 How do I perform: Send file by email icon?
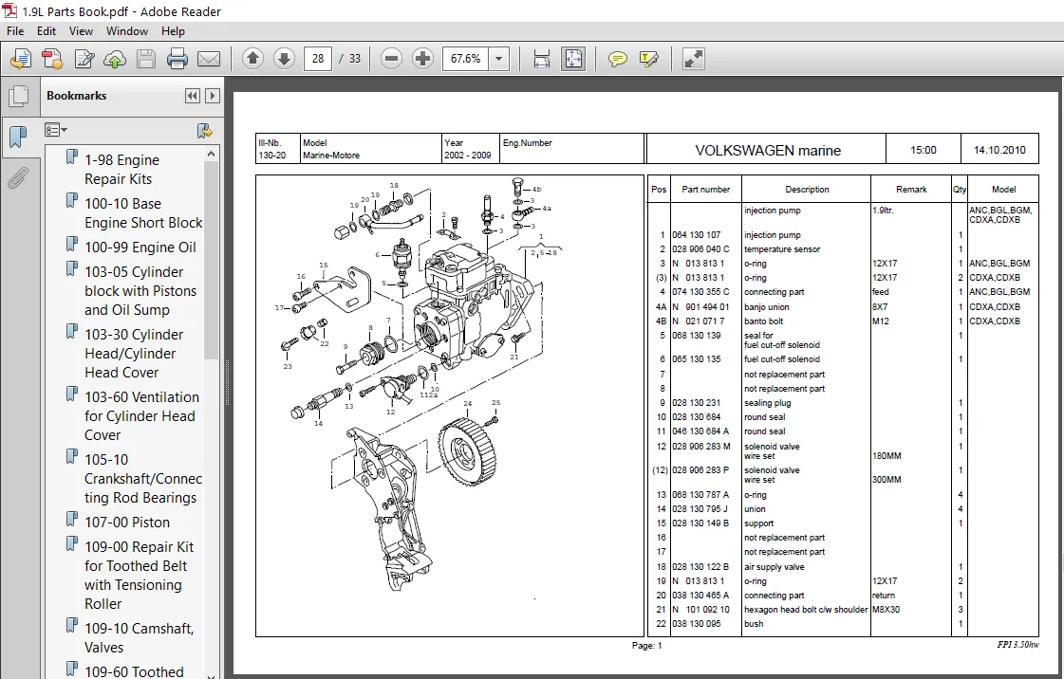[x=208, y=59]
